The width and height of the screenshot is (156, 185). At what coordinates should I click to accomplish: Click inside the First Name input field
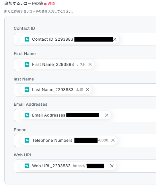point(125,65)
